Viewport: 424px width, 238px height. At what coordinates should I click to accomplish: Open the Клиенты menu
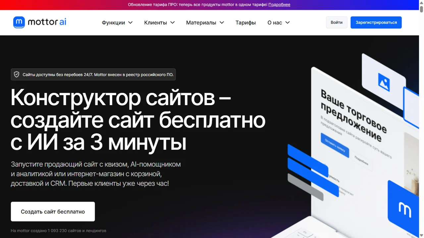coord(159,22)
